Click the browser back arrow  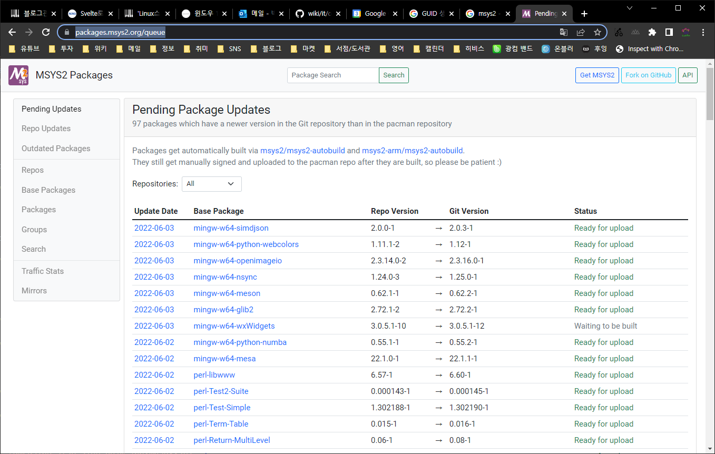(13, 32)
